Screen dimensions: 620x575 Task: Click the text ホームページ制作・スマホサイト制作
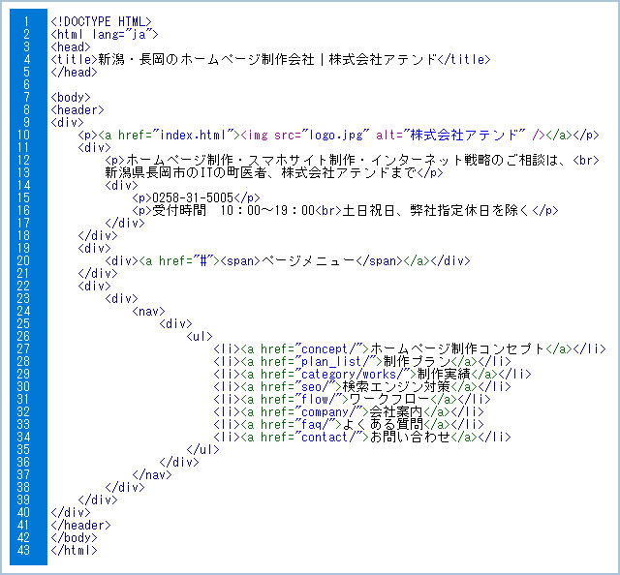[x=241, y=160]
